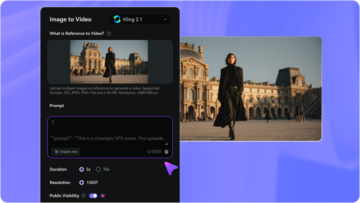Focus the Prompt text input box
Screen dimensions: 360x203
tap(110, 137)
